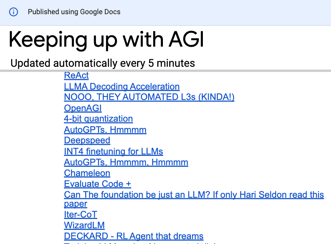Open the NOOO, THEY AUTOMATED L3s link
This screenshot has height=244, width=331.
tap(149, 97)
